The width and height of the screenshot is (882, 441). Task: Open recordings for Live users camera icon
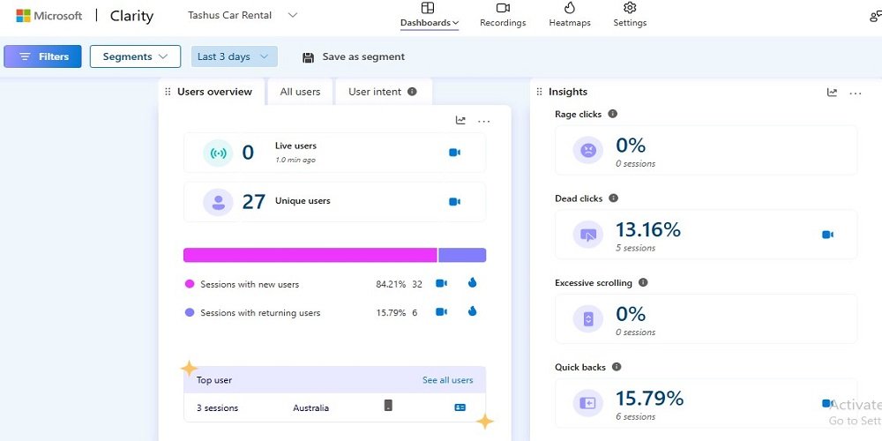pyautogui.click(x=454, y=153)
